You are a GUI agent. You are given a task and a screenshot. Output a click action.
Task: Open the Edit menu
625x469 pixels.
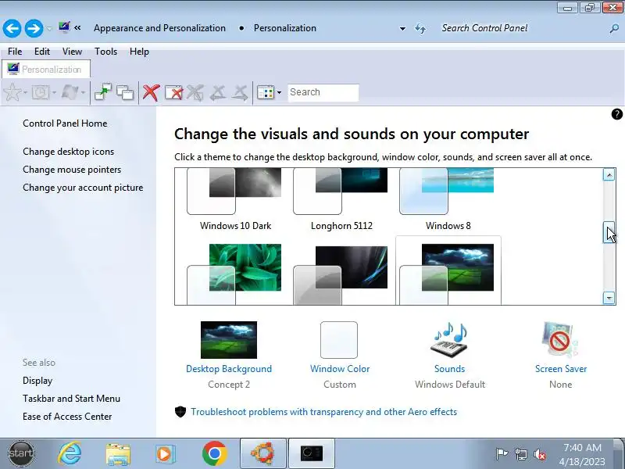42,52
